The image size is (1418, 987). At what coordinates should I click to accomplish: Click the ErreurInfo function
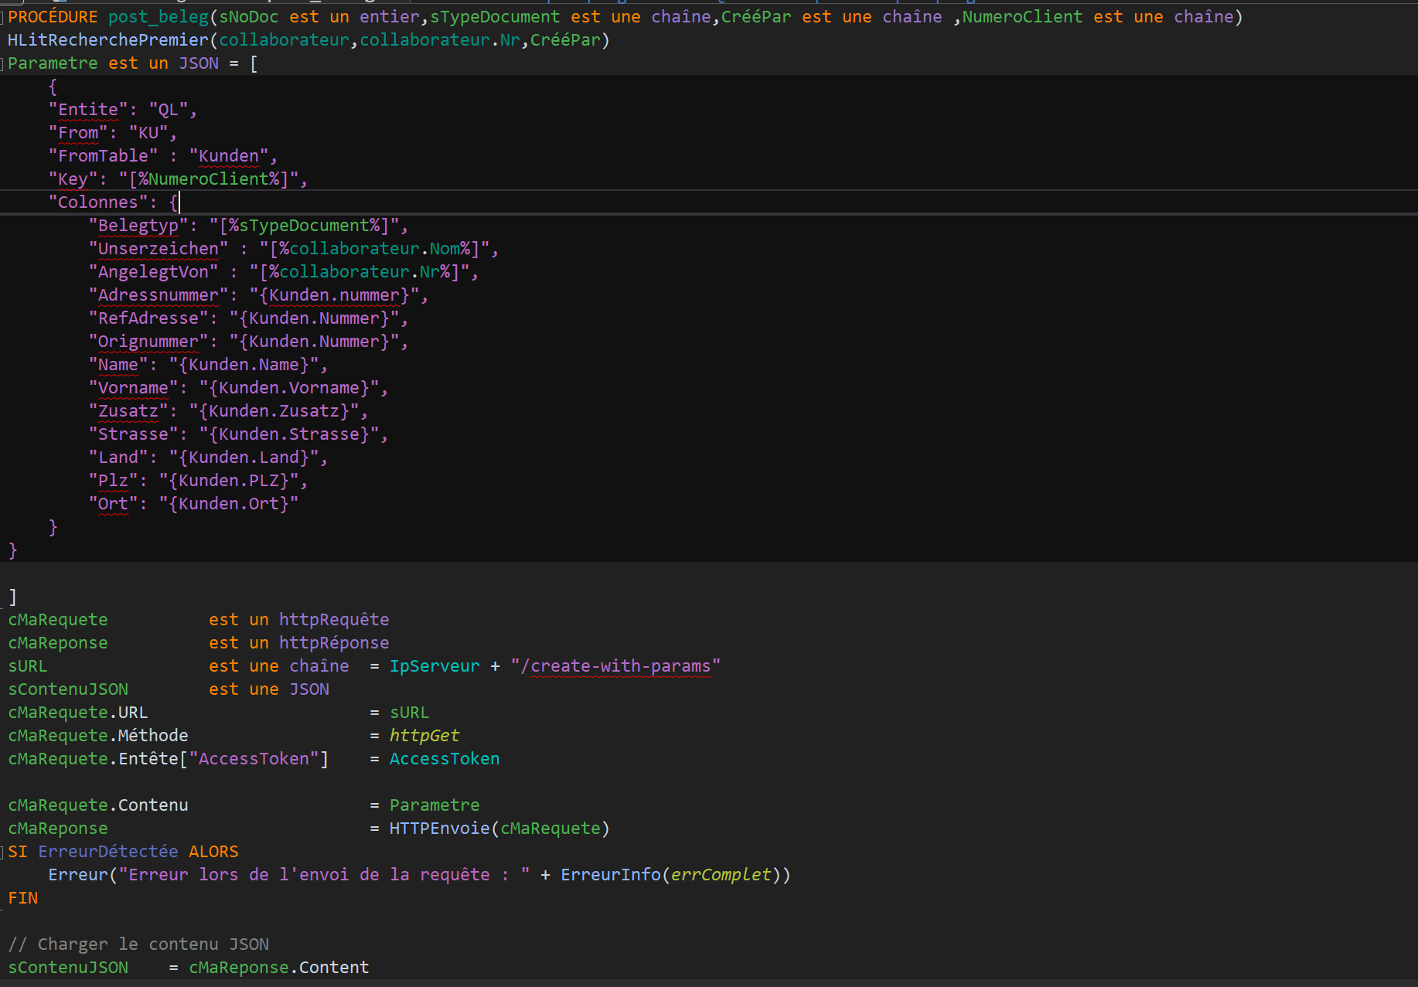[x=611, y=875]
